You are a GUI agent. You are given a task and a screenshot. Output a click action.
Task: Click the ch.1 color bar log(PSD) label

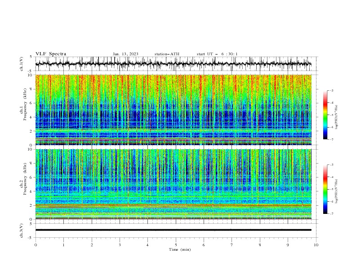pyautogui.click(x=336, y=117)
